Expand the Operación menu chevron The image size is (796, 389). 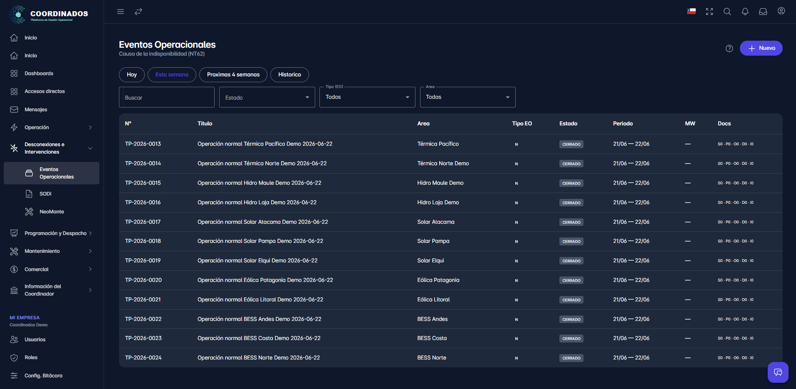click(x=90, y=127)
